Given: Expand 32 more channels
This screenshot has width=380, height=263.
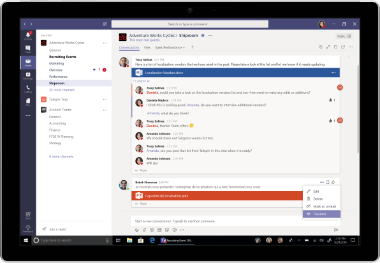Looking at the screenshot, I should pos(62,90).
